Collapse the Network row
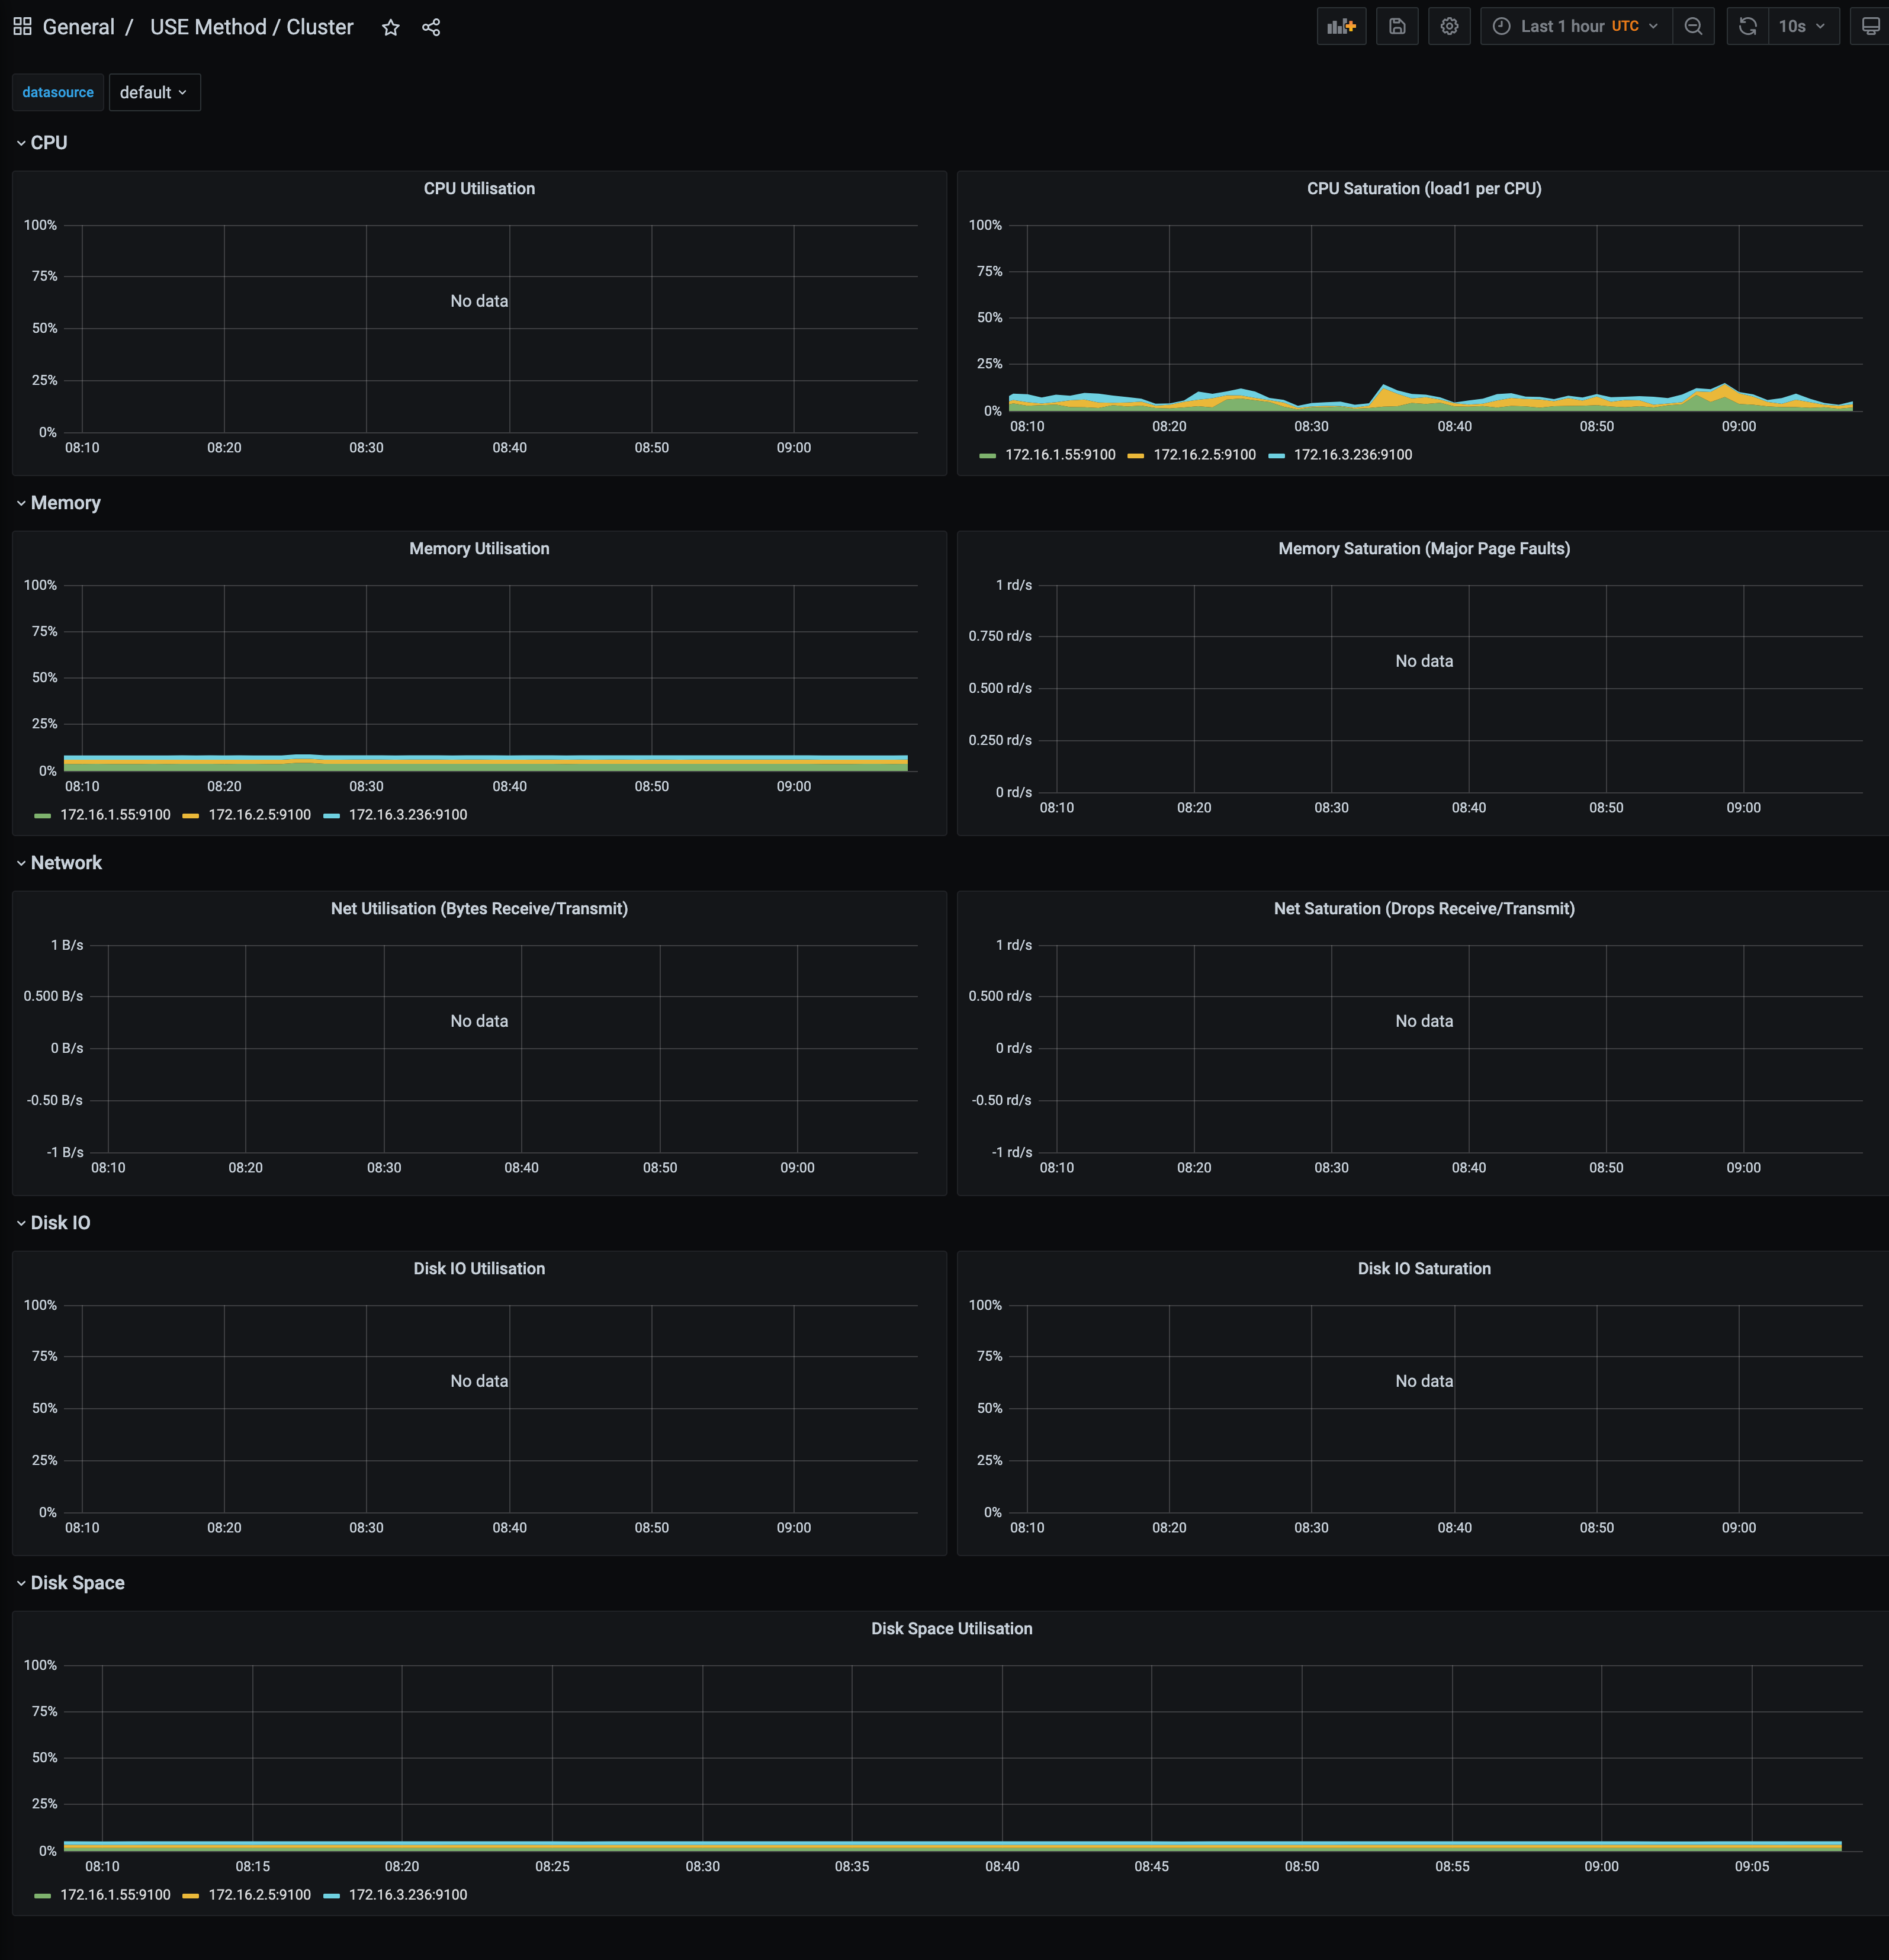The height and width of the screenshot is (1960, 1889). coord(65,863)
